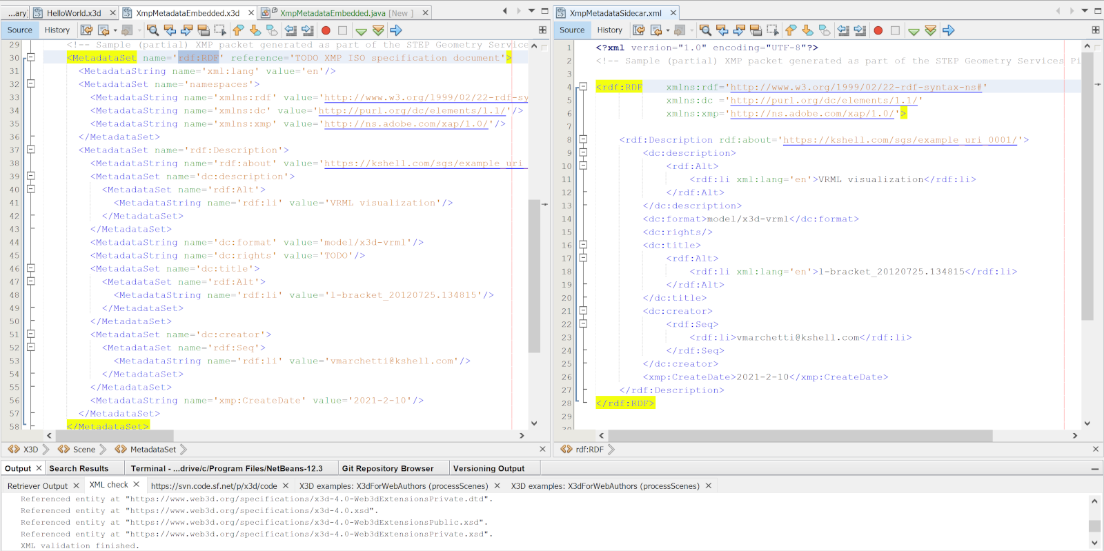Click Toggle Rectangular Selection in left toolbar
1104x551 pixels.
(x=220, y=30)
